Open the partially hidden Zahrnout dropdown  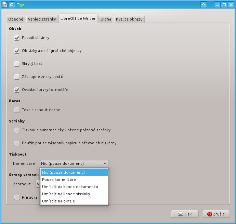(38, 184)
